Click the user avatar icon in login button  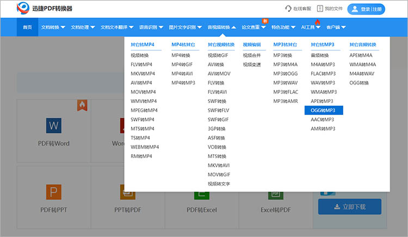tap(354, 9)
